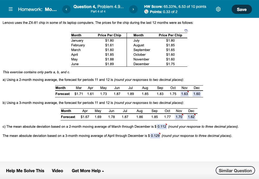The height and width of the screenshot is (179, 259).
Task: Click the back arrow to previous question part
Action: click(66, 9)
